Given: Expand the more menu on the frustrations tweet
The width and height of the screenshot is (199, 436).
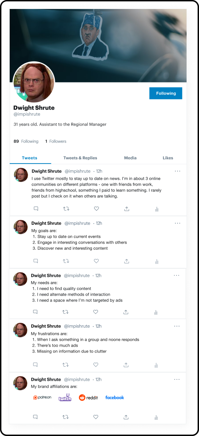Looking at the screenshot, I should click(177, 326).
